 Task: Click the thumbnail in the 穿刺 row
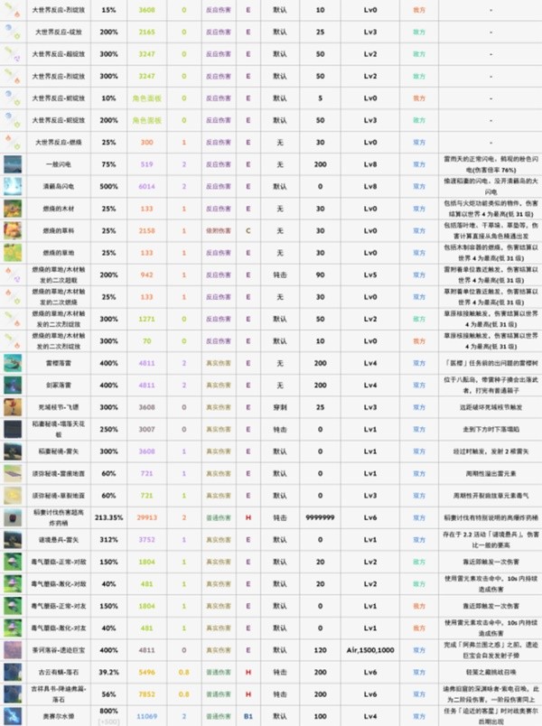(x=13, y=407)
